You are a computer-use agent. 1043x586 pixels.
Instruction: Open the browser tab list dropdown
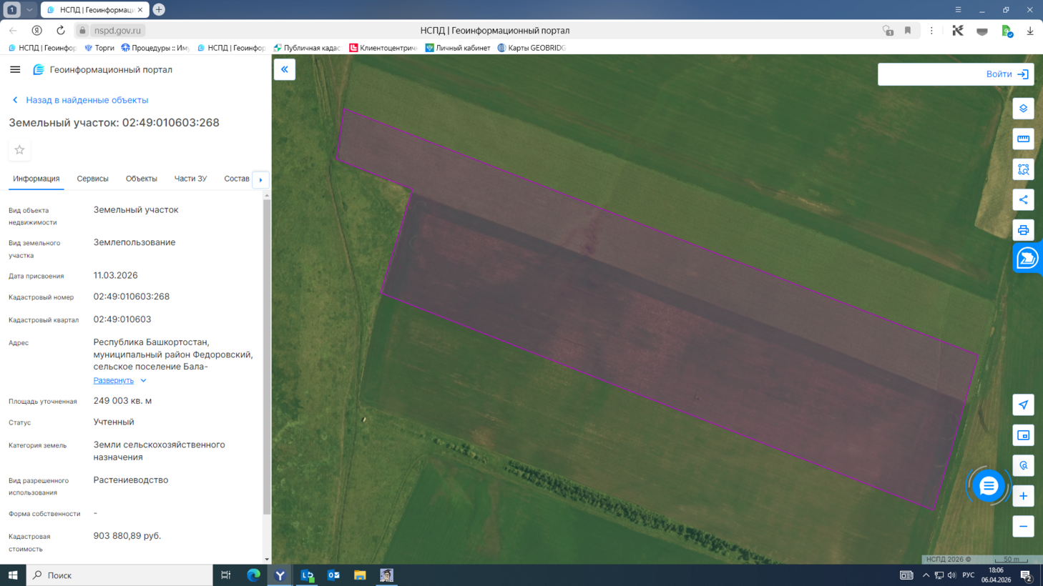click(29, 10)
